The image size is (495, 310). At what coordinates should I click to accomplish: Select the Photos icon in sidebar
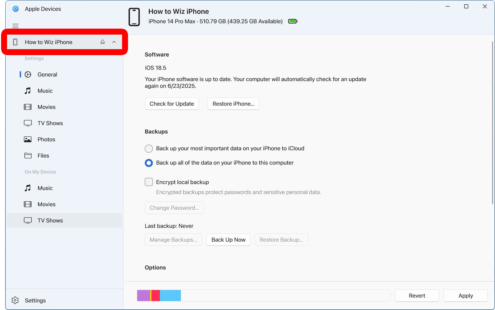tap(28, 139)
